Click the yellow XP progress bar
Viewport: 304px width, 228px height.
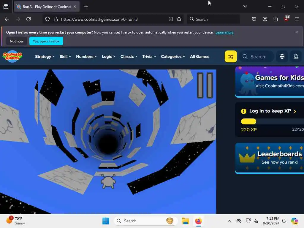248,121
